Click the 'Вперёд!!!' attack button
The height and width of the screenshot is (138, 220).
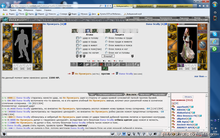(108, 56)
